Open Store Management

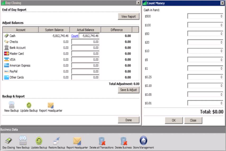(143, 141)
